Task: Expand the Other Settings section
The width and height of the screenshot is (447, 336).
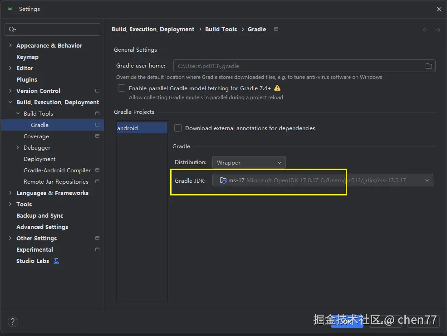Action: pos(10,238)
